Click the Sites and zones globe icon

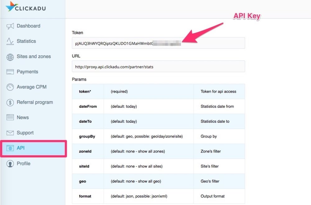10,57
